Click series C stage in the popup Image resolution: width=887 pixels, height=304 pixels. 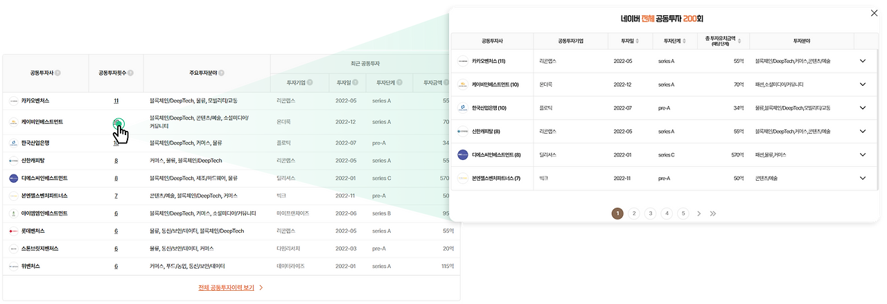667,155
